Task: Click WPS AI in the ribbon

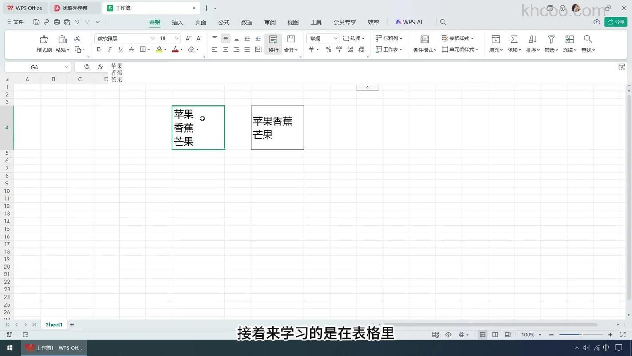Action: (408, 22)
